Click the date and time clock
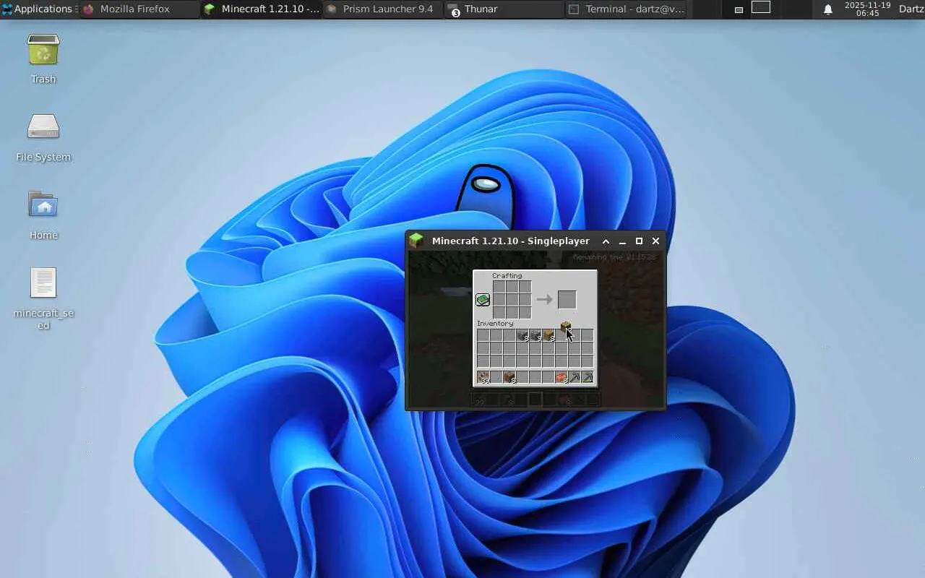 click(x=867, y=9)
